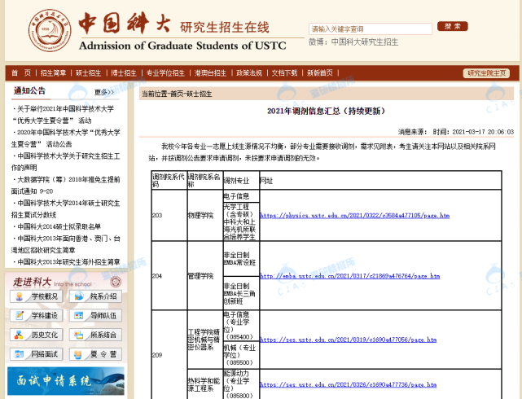Go to 首页 in navigation bar

pos(20,72)
